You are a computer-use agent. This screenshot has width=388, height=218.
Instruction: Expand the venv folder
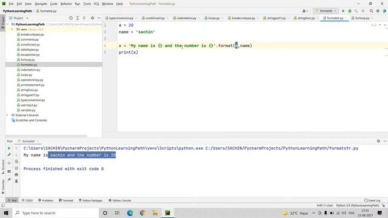click(12, 30)
